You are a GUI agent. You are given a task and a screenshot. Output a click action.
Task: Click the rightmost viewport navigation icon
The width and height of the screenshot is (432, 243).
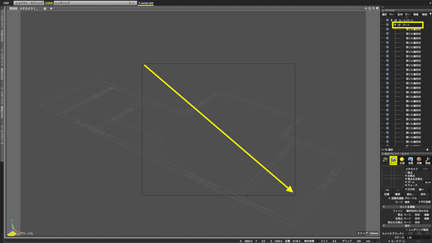378,9
